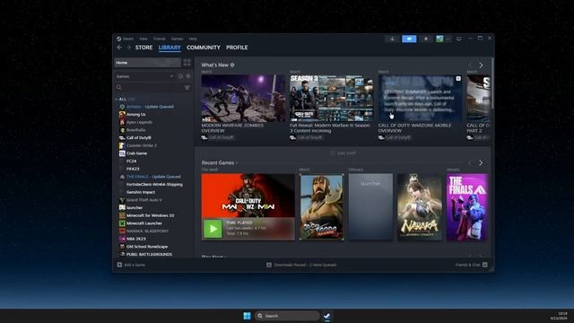Move Recent Games shelf back with left arrow
Image resolution: width=574 pixels, height=323 pixels.
tap(470, 162)
